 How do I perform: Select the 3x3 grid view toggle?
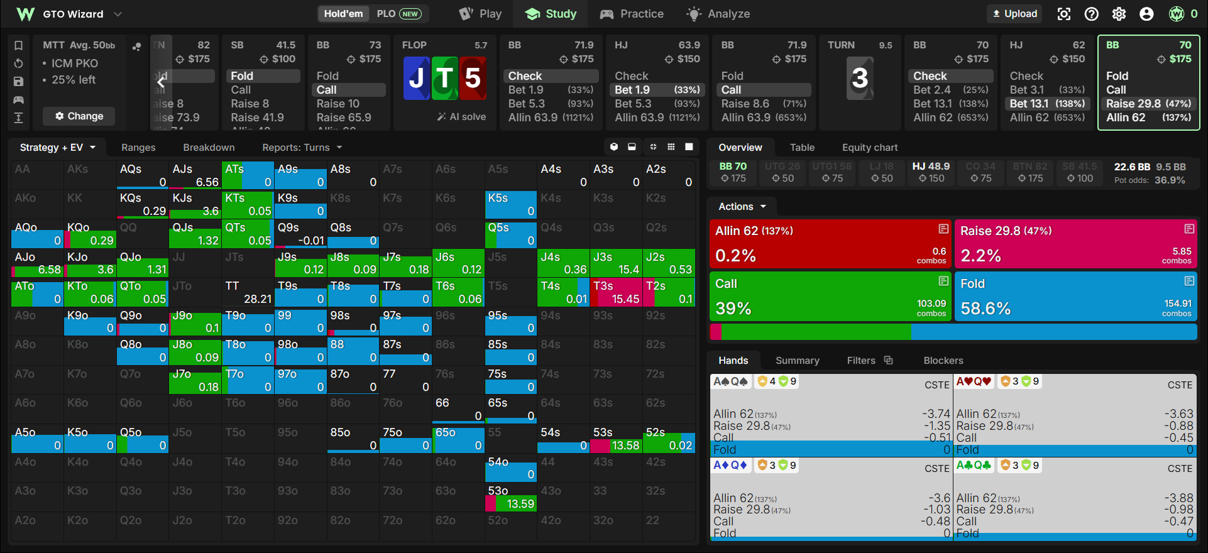pos(671,147)
